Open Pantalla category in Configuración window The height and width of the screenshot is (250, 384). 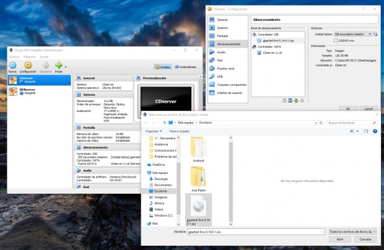[x=228, y=36]
